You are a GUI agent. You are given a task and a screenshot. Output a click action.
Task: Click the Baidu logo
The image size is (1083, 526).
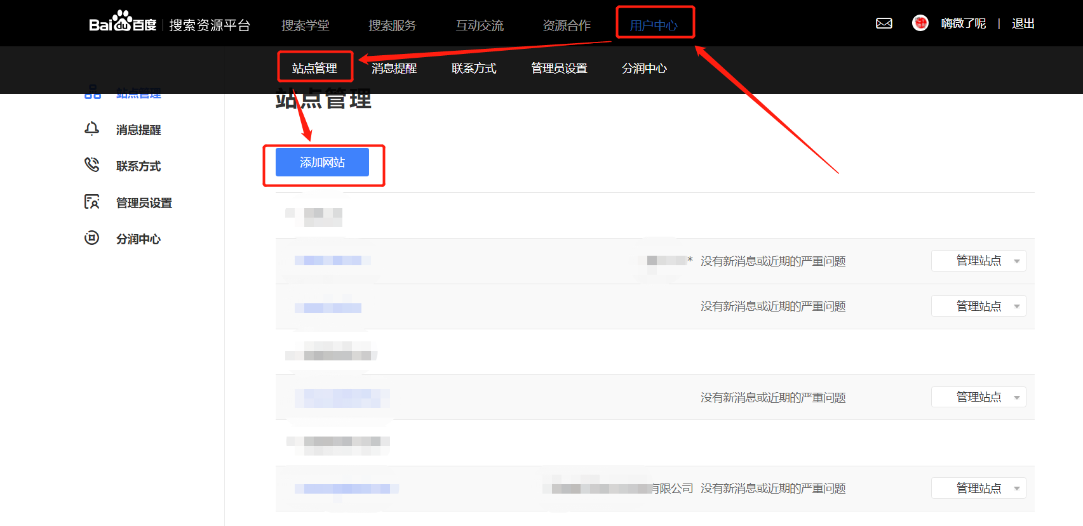[123, 23]
